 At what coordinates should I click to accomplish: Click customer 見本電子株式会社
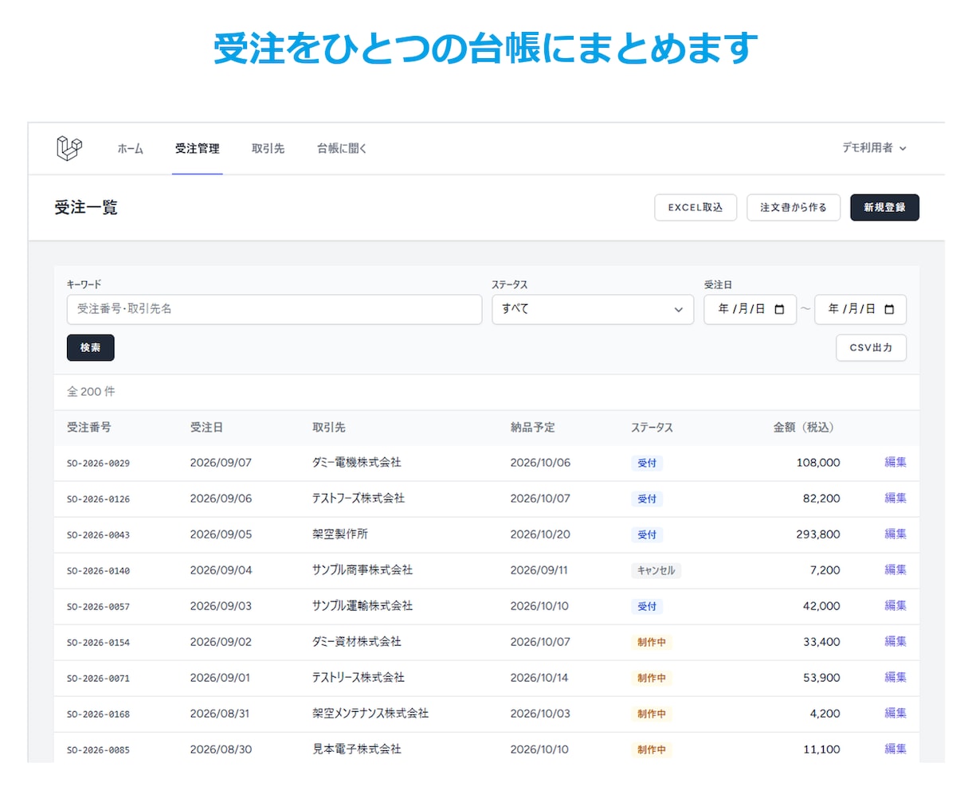coord(357,749)
